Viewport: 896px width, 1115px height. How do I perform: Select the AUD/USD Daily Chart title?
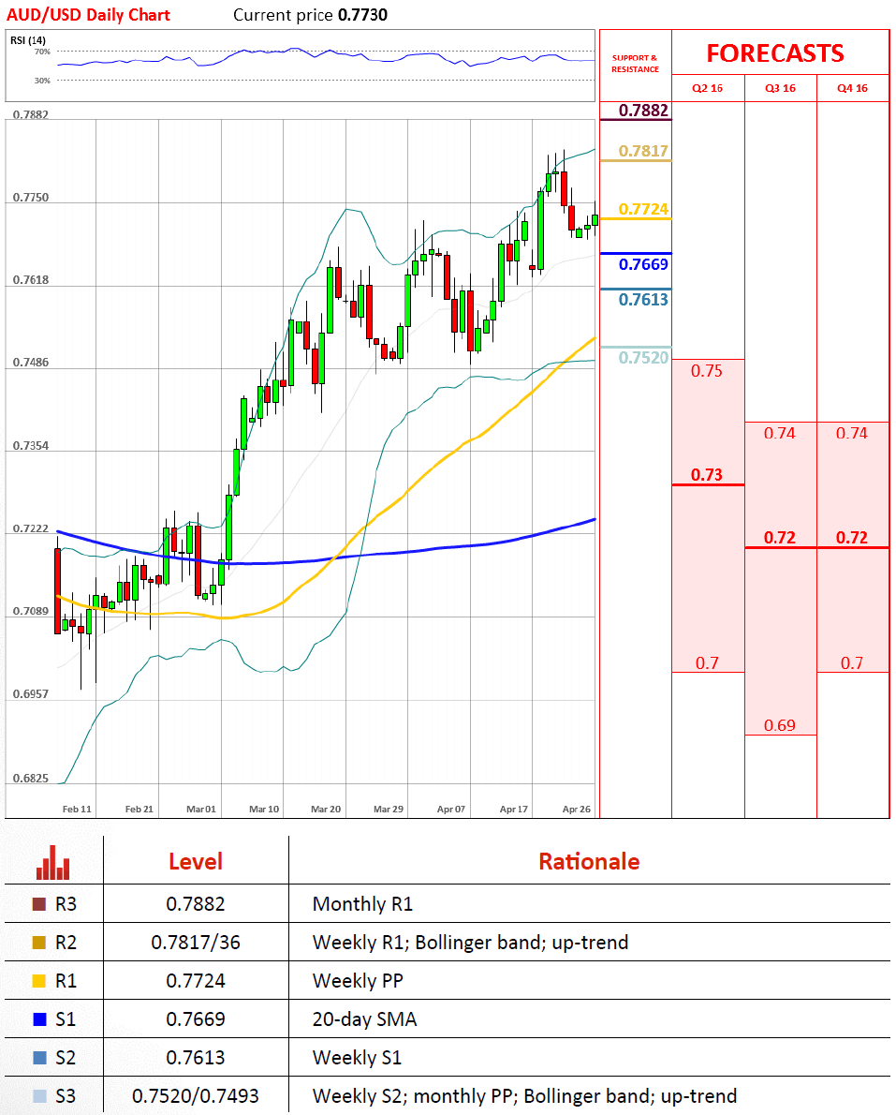point(88,15)
